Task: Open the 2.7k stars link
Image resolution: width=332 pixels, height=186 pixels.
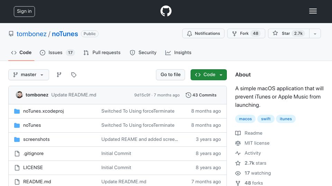Action: [251, 163]
